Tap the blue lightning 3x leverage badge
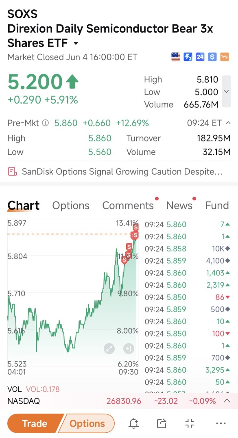This screenshot has width=238, height=438. pos(188,57)
